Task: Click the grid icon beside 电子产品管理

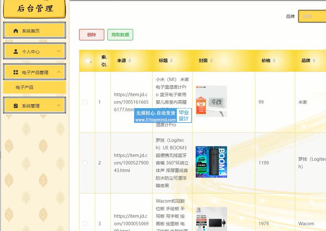Action: (16, 72)
